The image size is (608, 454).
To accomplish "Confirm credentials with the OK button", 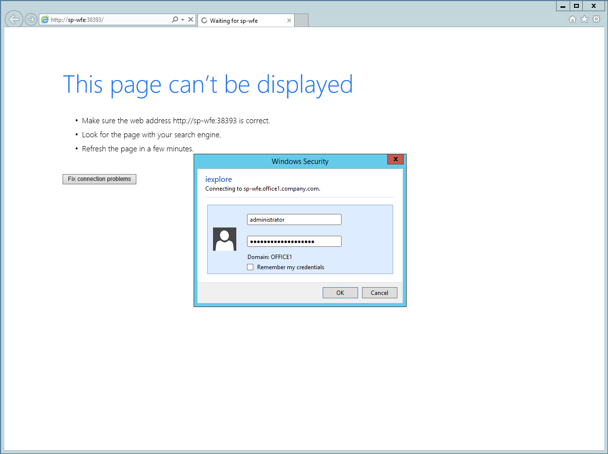I will [340, 292].
